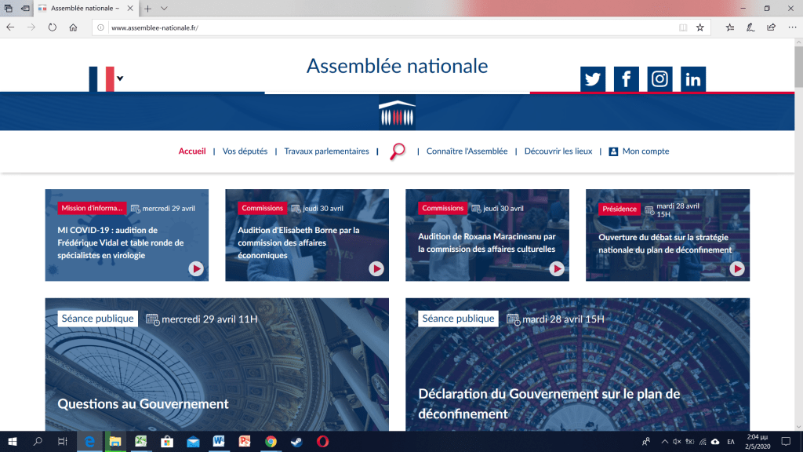The width and height of the screenshot is (803, 452).
Task: Click the Assemblée nationale building logo
Action: coord(396,112)
